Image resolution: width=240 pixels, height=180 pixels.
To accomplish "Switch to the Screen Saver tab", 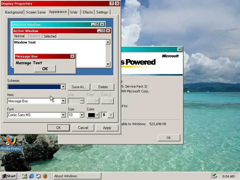I will click(x=36, y=12).
